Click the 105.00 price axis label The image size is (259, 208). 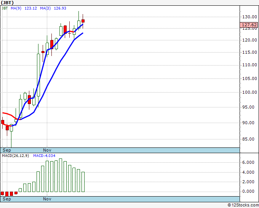coord(249,78)
